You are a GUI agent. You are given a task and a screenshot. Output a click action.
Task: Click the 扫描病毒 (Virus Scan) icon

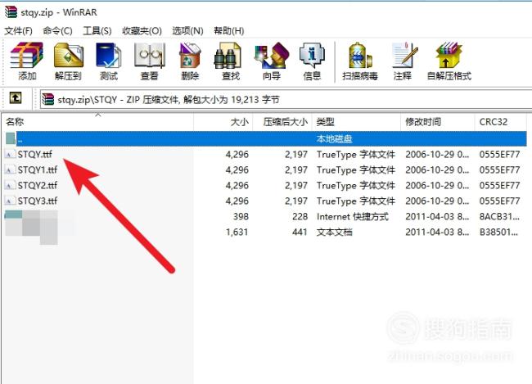click(x=360, y=61)
